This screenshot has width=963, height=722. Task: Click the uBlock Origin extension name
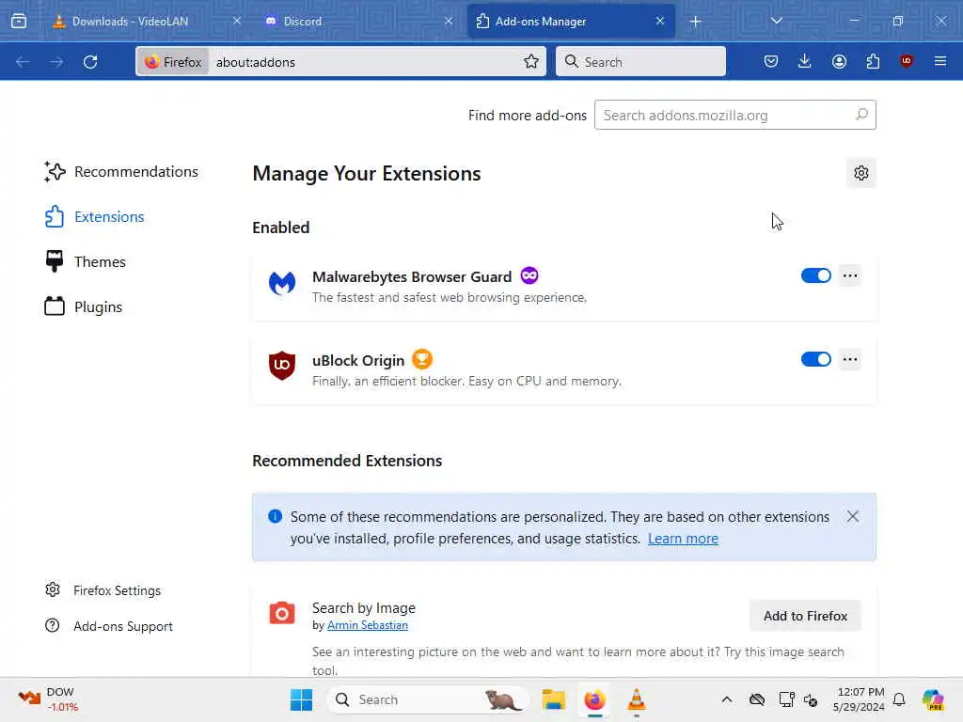click(358, 360)
